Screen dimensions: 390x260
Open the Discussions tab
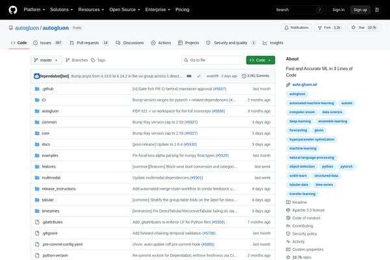point(129,43)
